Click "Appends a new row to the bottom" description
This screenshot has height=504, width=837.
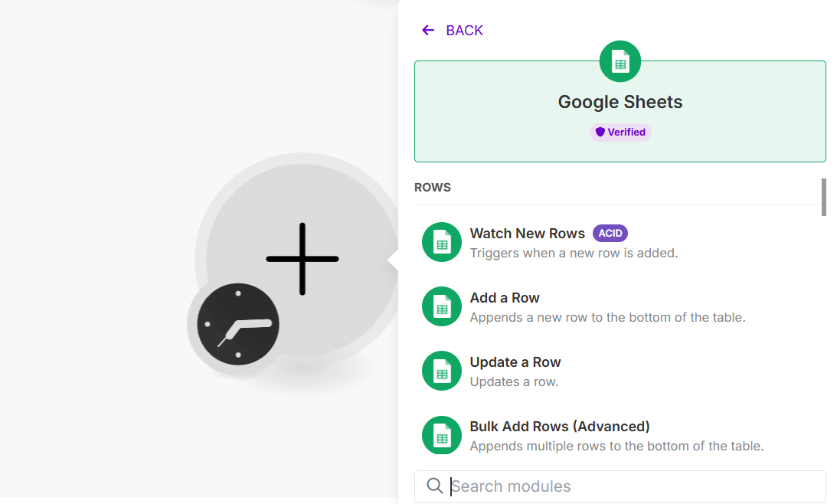pyautogui.click(x=607, y=318)
